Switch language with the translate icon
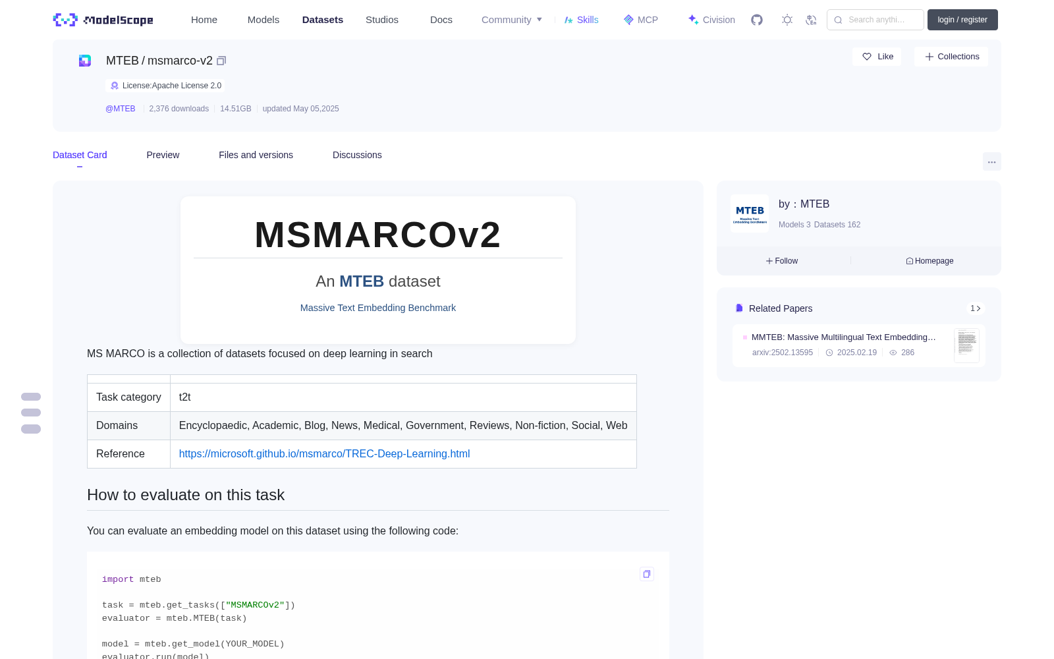The width and height of the screenshot is (1054, 659). click(x=811, y=20)
